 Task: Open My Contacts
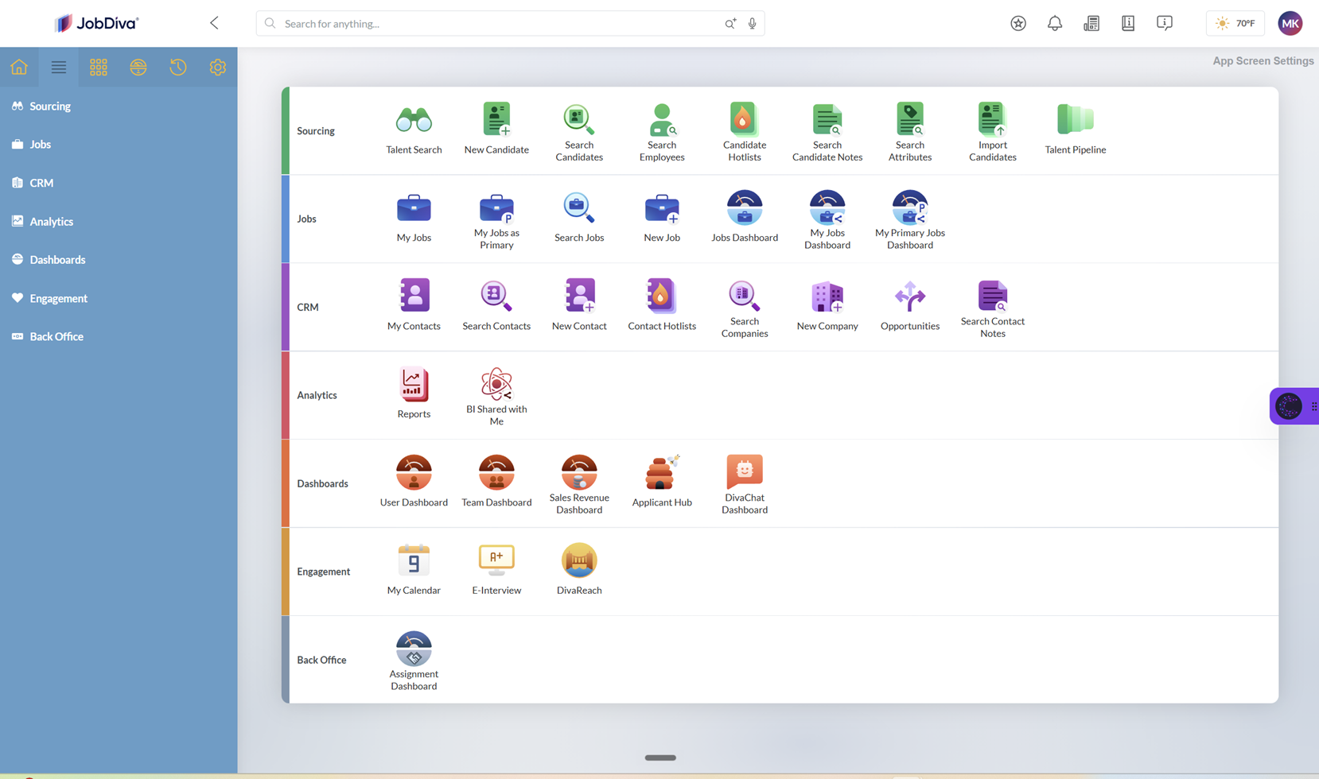pos(414,306)
